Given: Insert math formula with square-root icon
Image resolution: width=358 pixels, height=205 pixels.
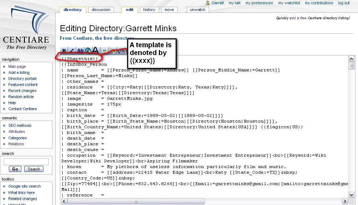Looking at the screenshot, I should tap(121, 51).
